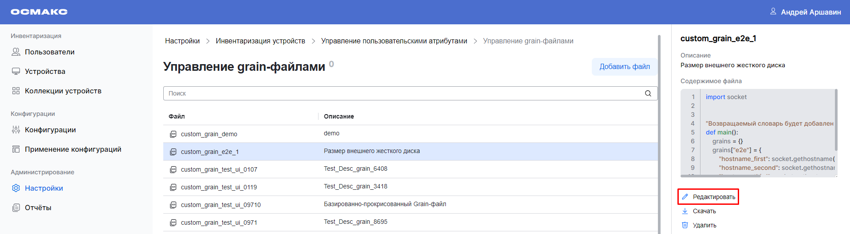
Task: Click the ОСМАКС logo in header
Action: pos(39,12)
